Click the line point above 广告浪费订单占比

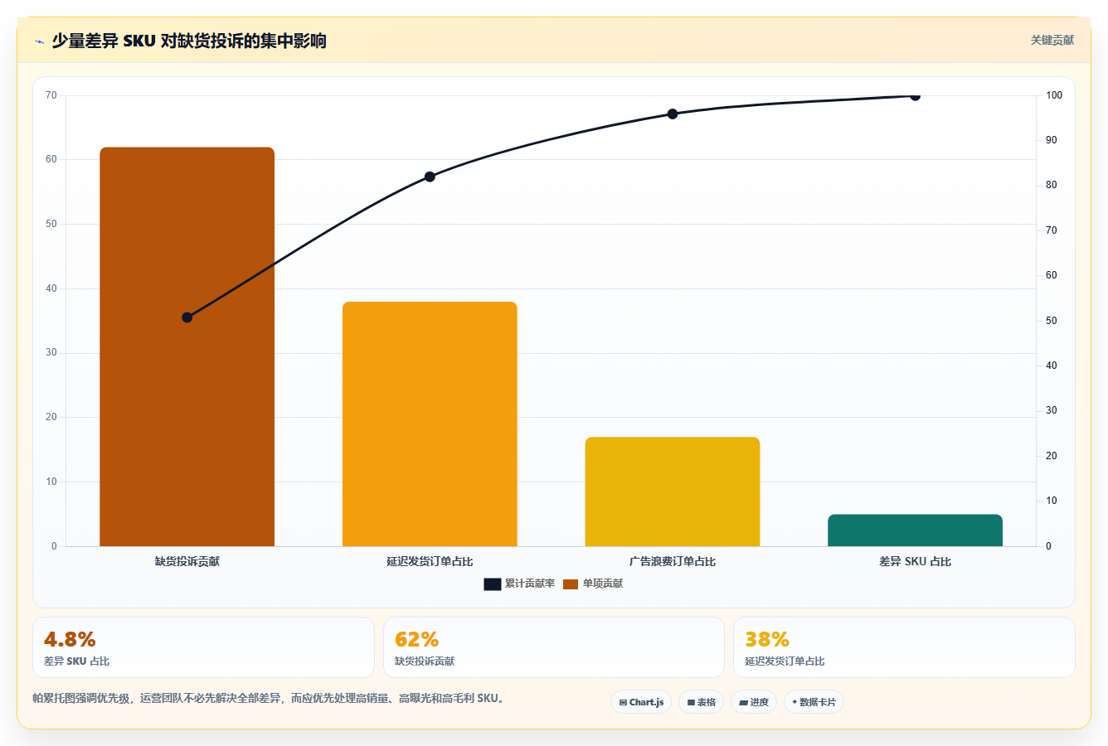tap(673, 114)
